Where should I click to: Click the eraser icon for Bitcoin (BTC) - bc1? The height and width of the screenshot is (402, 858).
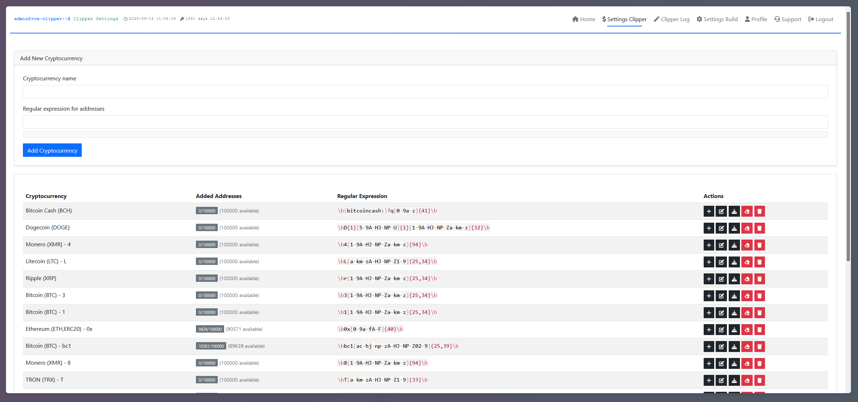point(747,346)
